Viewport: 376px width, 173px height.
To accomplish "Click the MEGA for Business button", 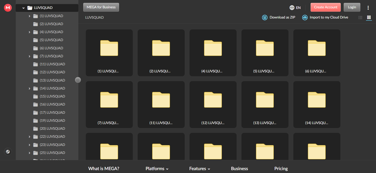I will coord(101,7).
